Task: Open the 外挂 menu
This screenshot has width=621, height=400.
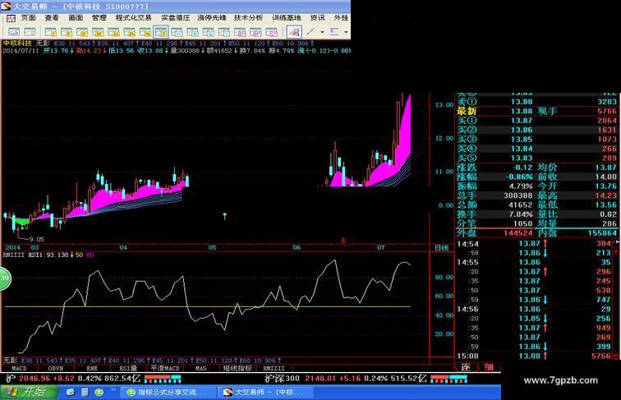Action: coord(341,18)
